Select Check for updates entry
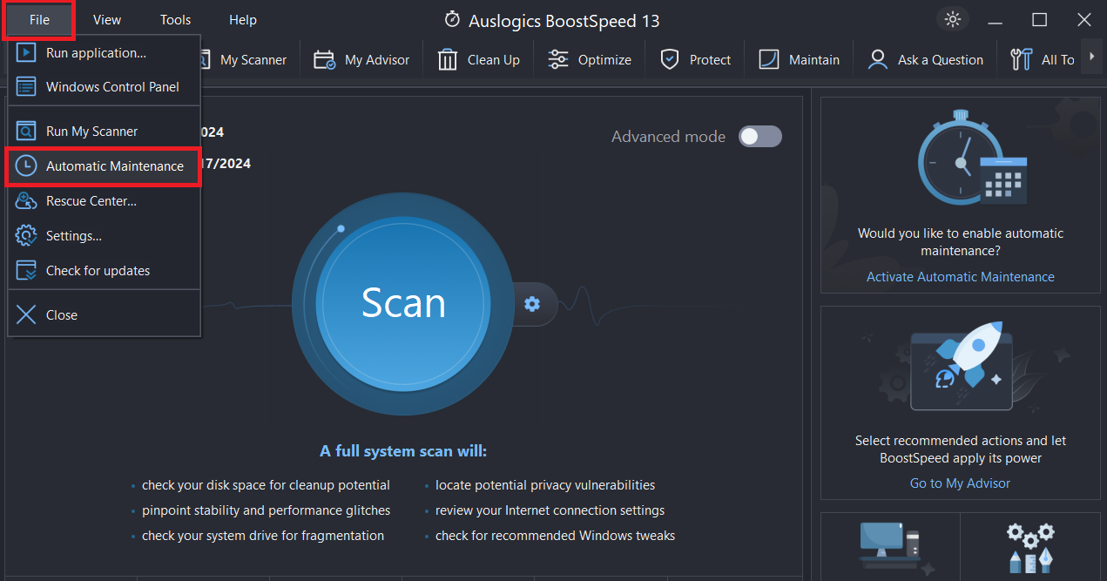 pyautogui.click(x=105, y=271)
